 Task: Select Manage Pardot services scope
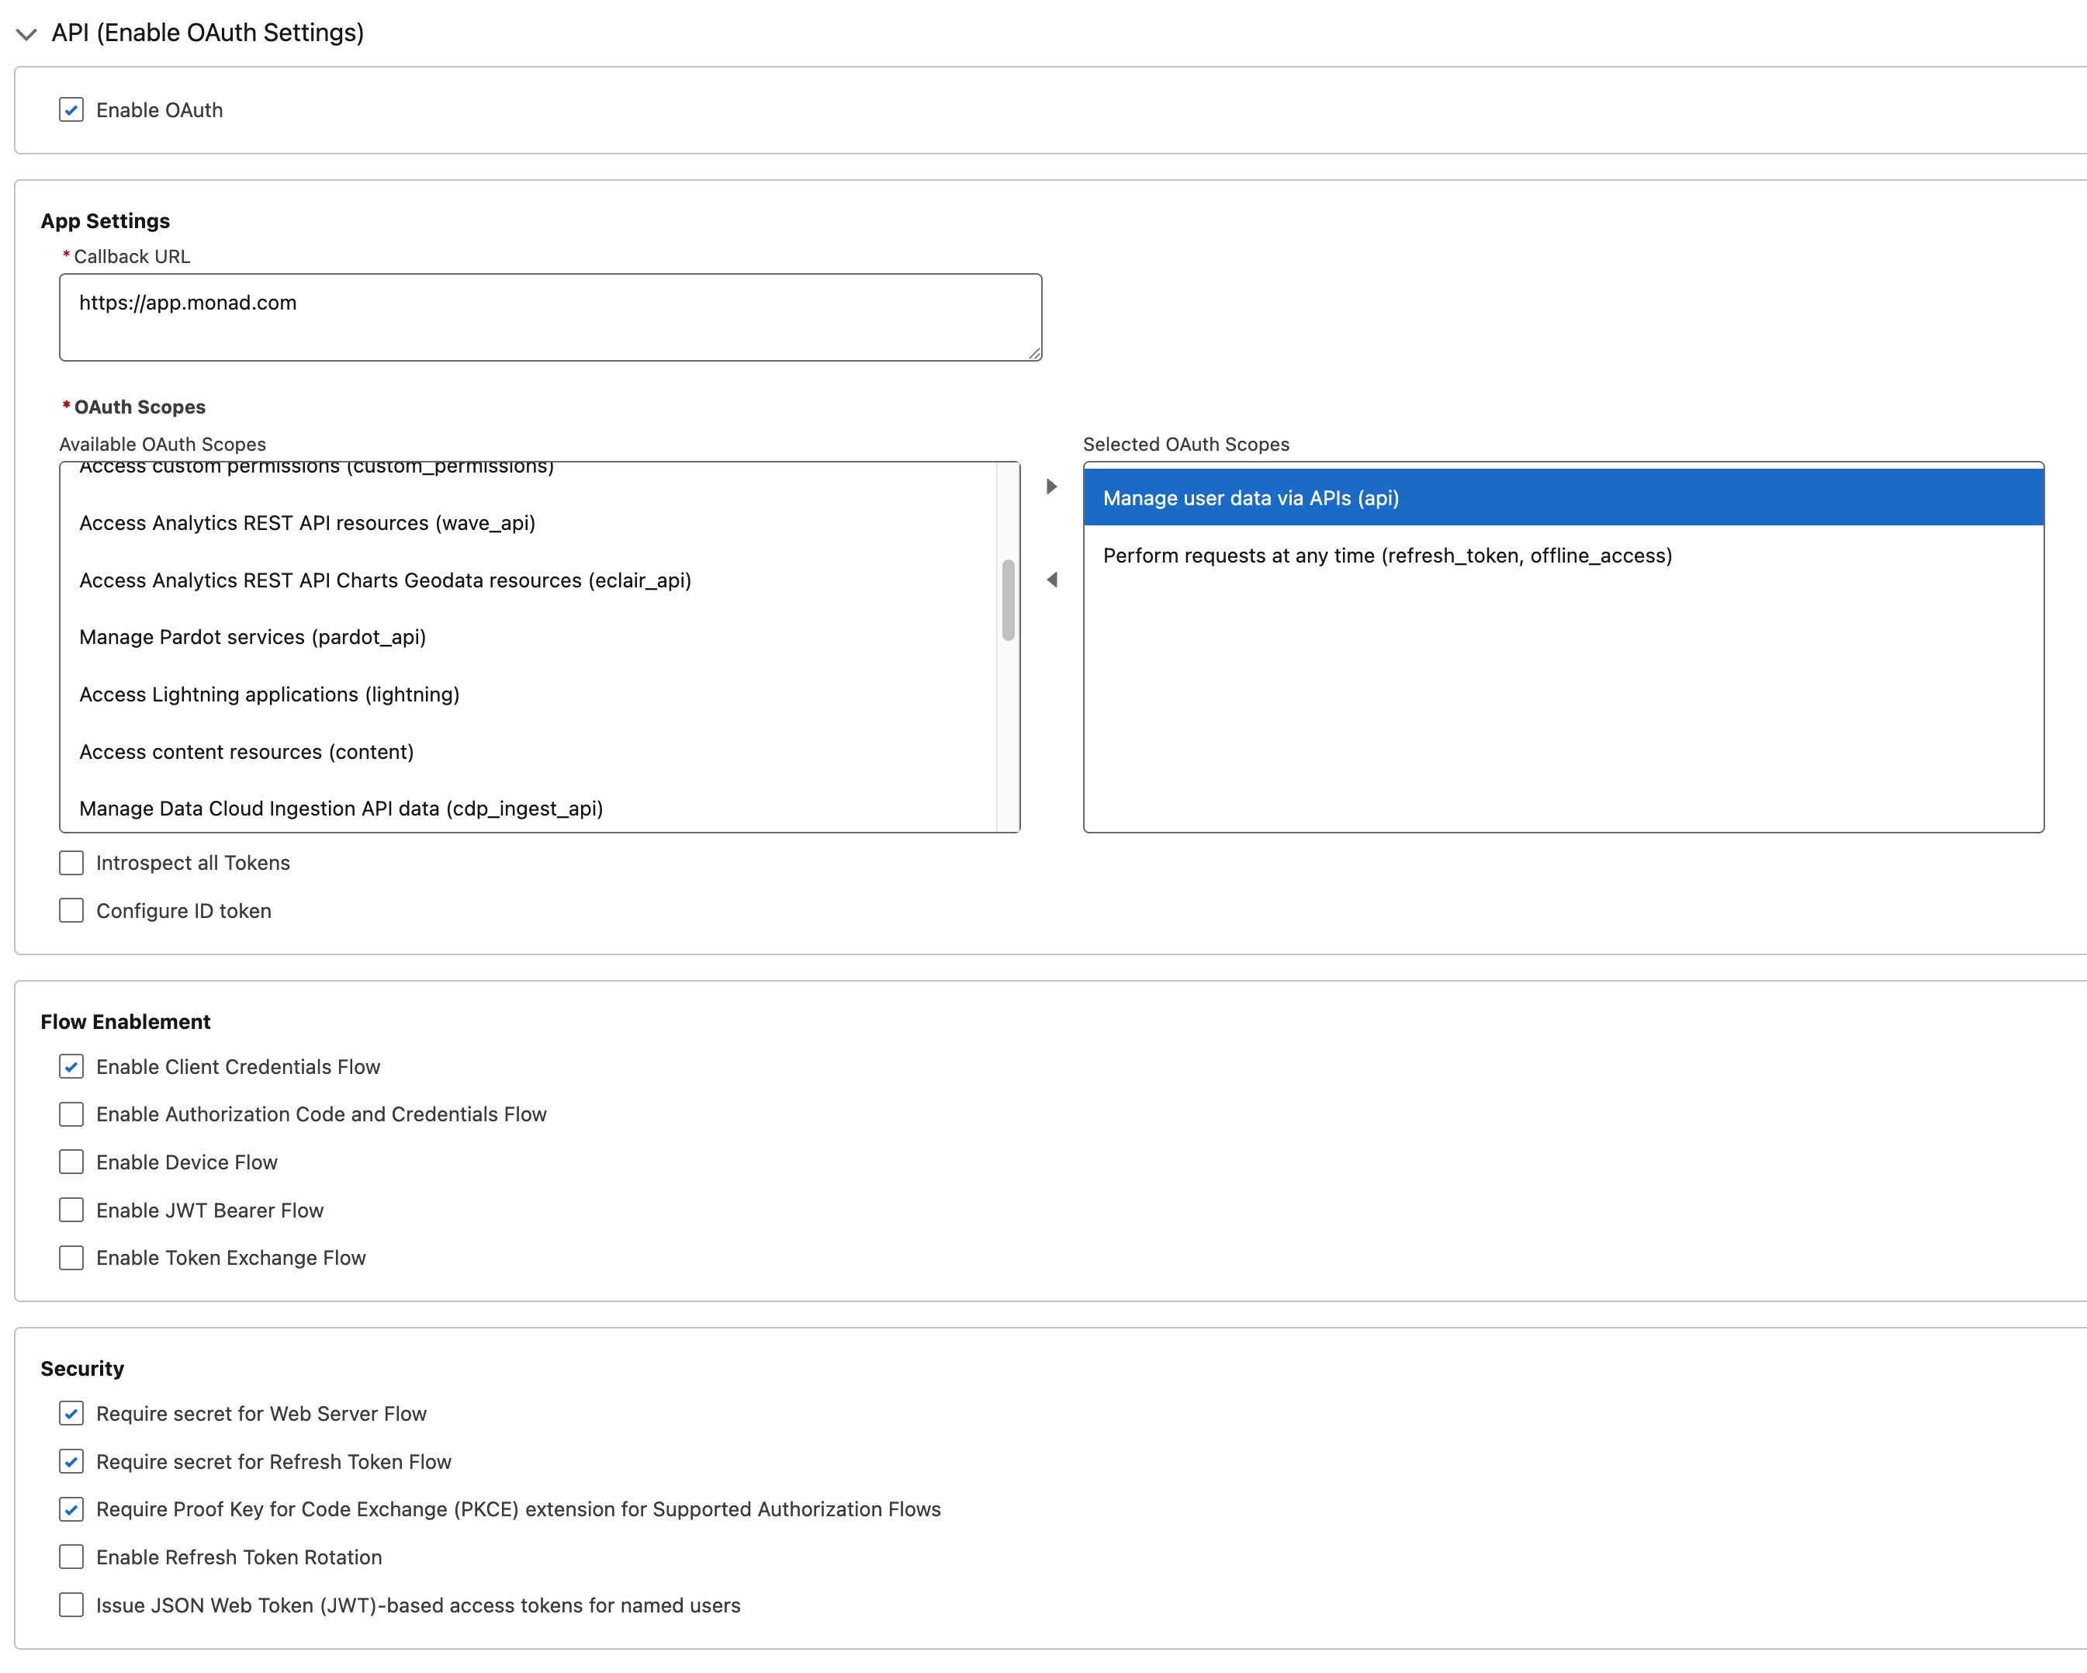click(x=253, y=637)
